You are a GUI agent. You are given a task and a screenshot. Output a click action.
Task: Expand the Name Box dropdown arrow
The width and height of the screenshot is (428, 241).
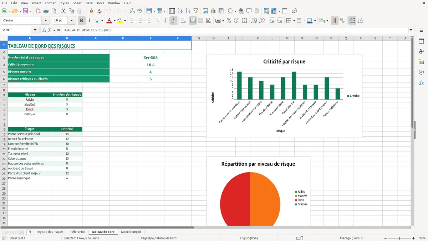[35, 30]
